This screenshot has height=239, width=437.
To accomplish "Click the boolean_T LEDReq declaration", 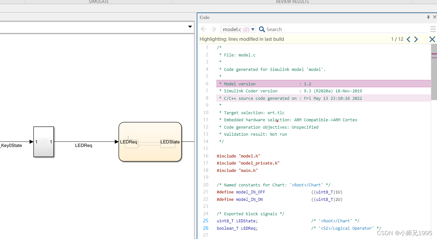I will pyautogui.click(x=237, y=228).
